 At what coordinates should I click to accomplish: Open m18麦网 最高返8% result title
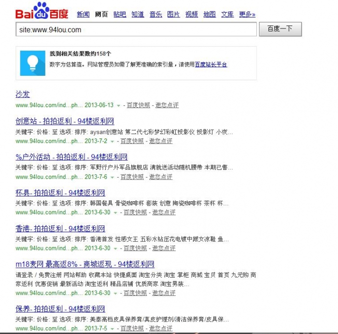[85, 264]
